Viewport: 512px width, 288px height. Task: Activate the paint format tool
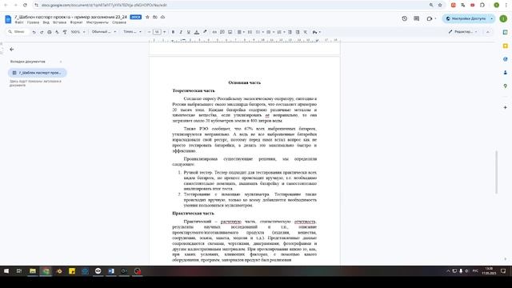pyautogui.click(x=65, y=32)
